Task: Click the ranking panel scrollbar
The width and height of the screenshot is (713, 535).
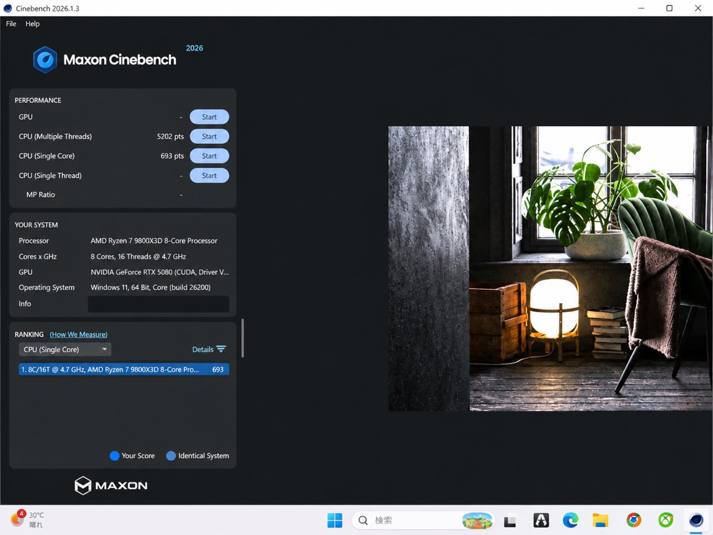Action: click(242, 338)
